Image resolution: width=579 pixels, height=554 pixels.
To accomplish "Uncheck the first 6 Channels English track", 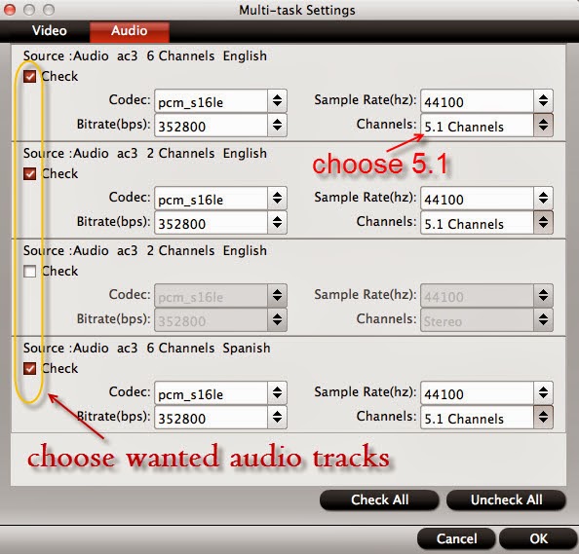I will click(29, 76).
